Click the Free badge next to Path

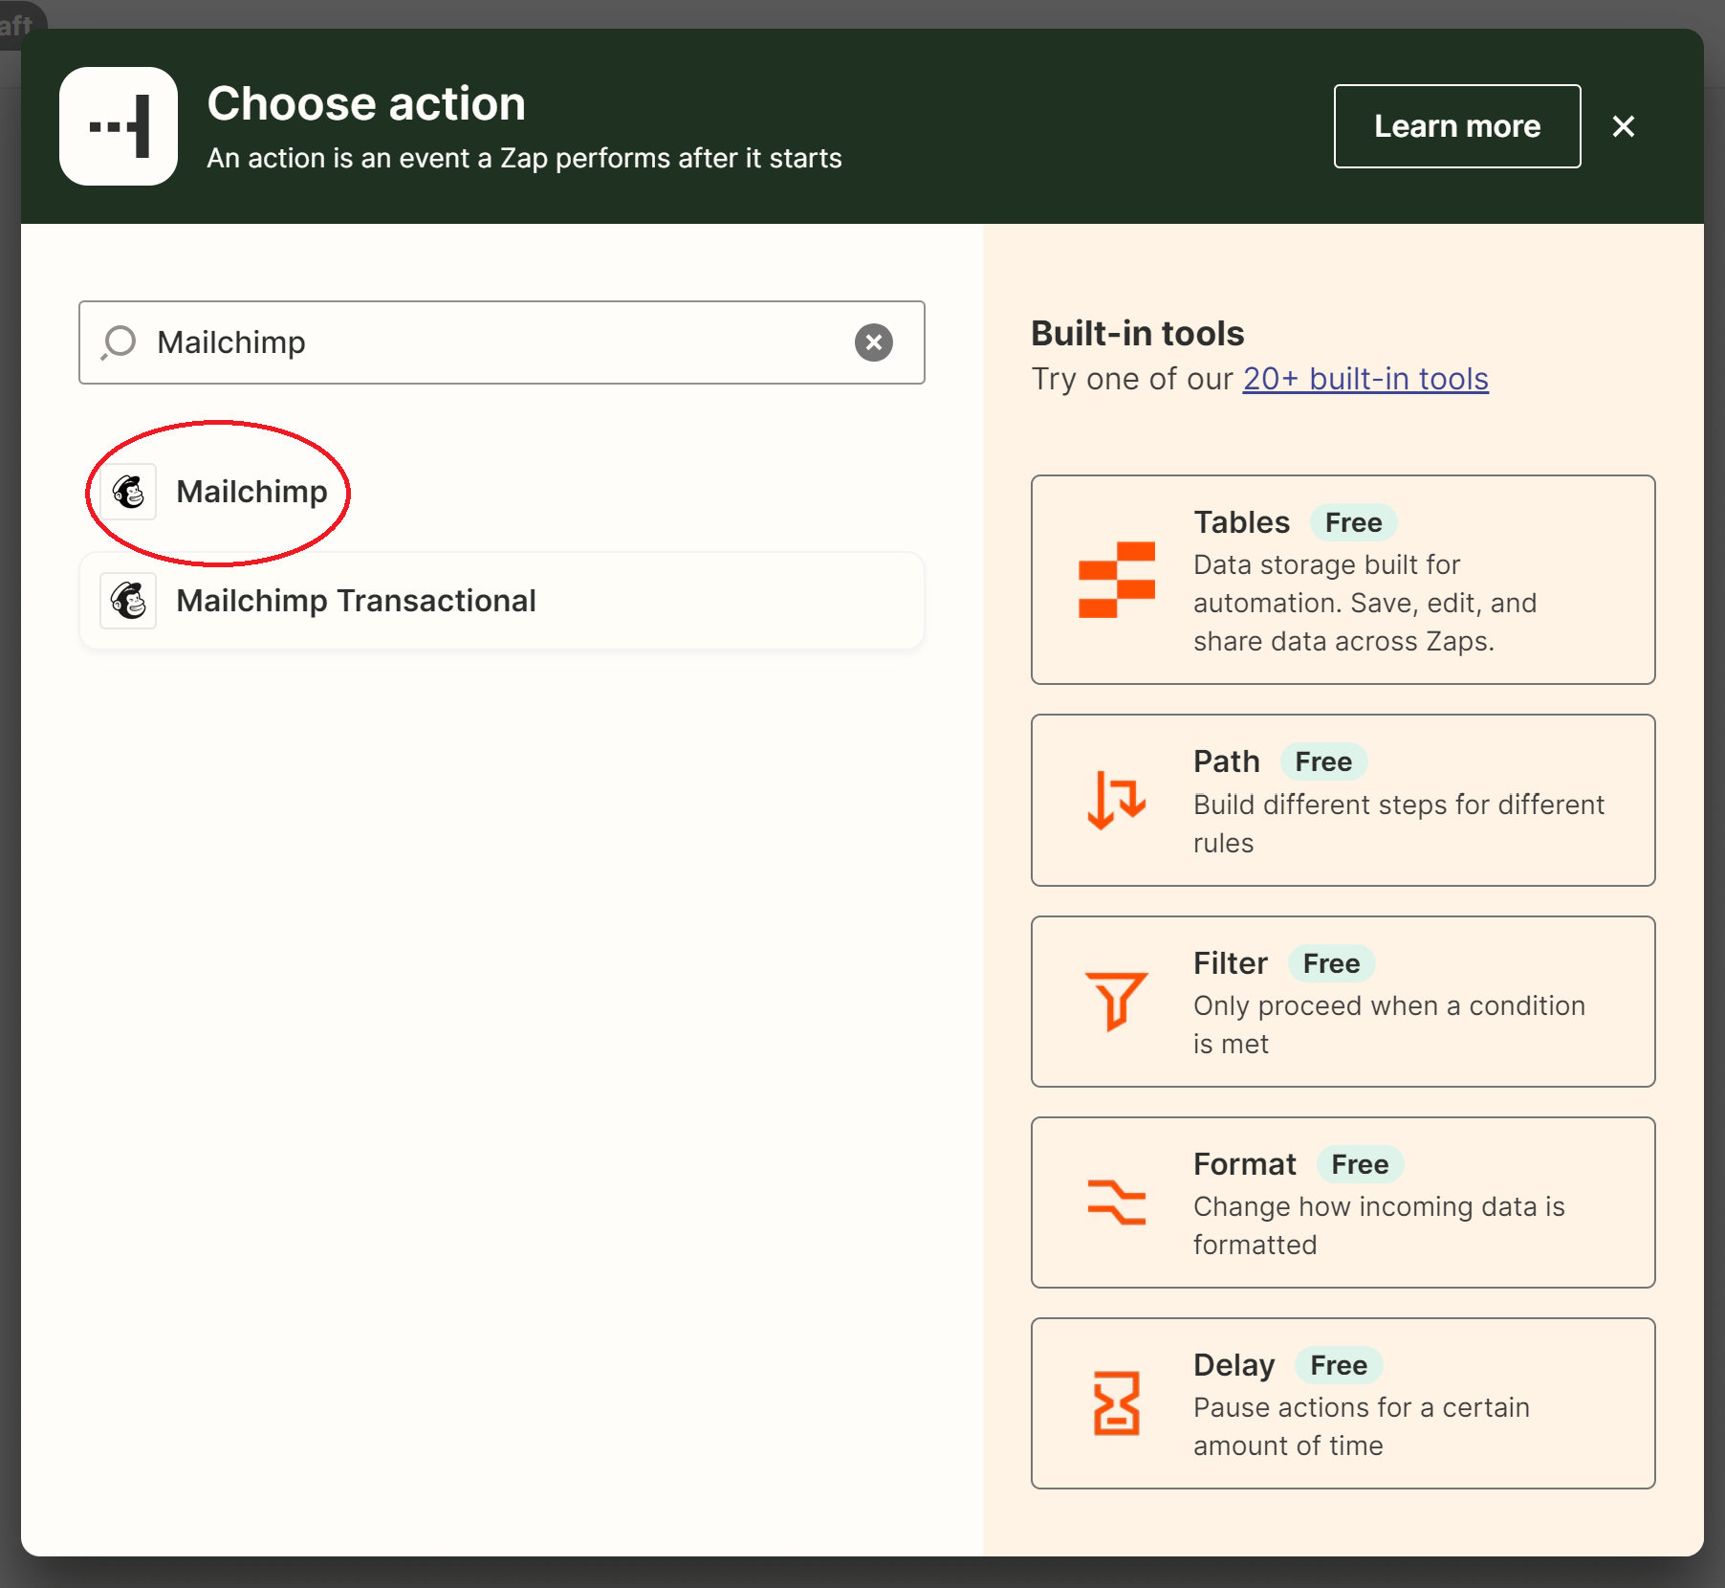pyautogui.click(x=1323, y=761)
